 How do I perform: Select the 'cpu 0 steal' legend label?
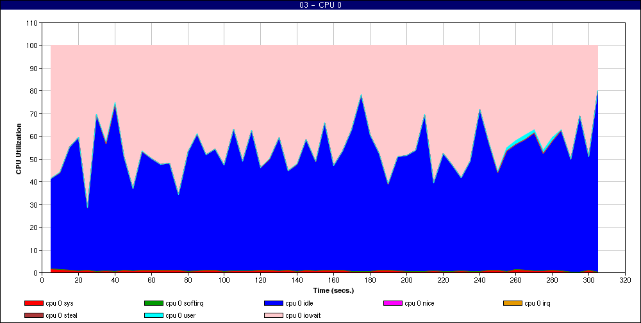[x=62, y=316]
